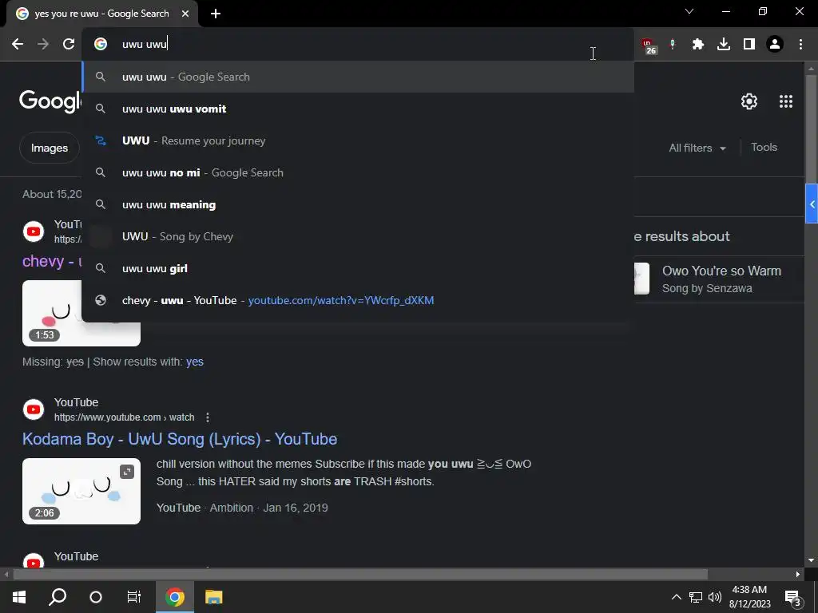Open Windows taskbar search
The height and width of the screenshot is (613, 818).
(58, 597)
